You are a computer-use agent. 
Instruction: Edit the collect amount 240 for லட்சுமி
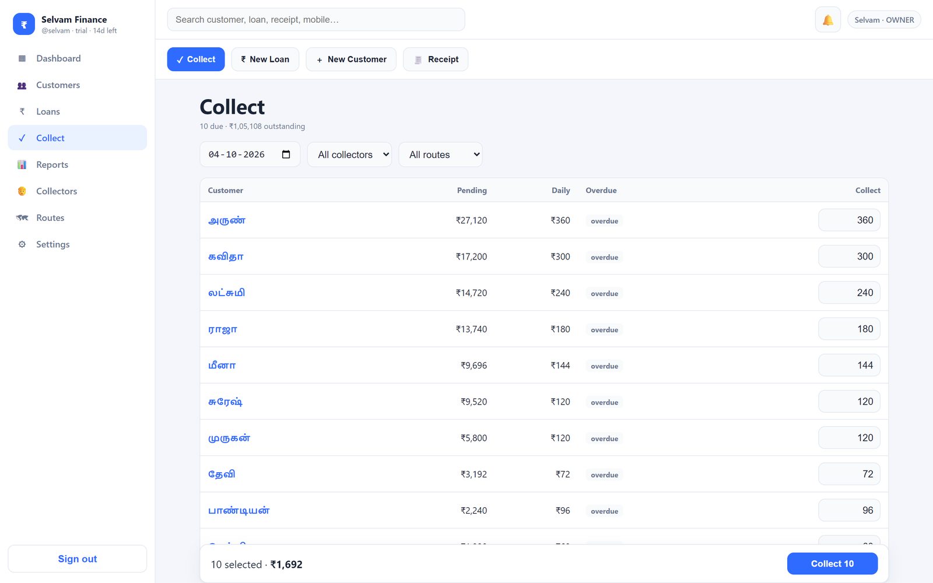point(849,293)
